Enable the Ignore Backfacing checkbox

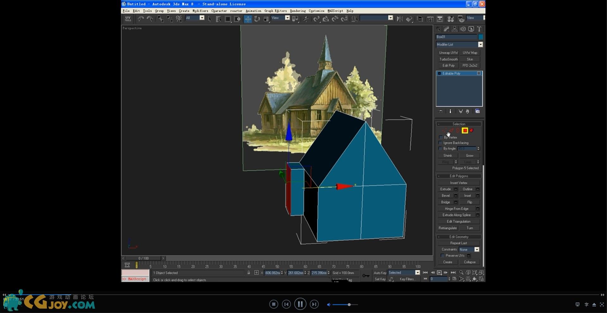[440, 143]
